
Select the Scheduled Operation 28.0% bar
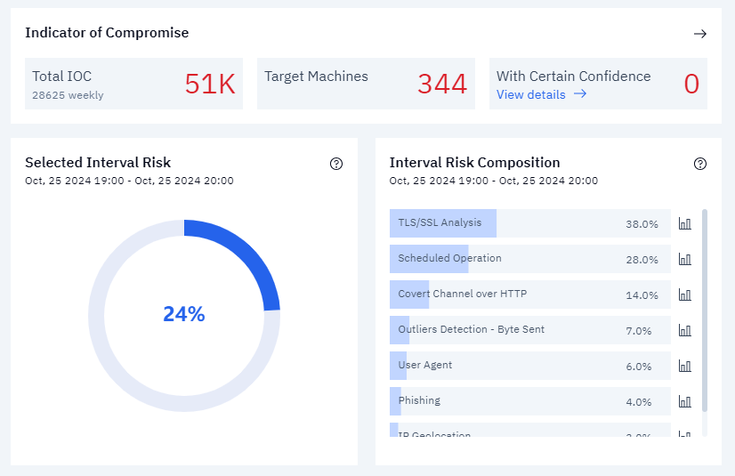pos(529,259)
